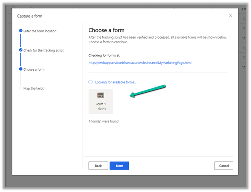The image size is (251, 192).
Task: Click the checkmark icon beside Enter the form location
Action: click(x=21, y=31)
